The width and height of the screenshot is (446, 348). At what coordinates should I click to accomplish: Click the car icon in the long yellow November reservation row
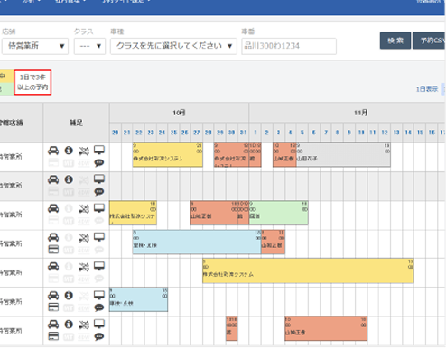pyautogui.click(x=53, y=266)
